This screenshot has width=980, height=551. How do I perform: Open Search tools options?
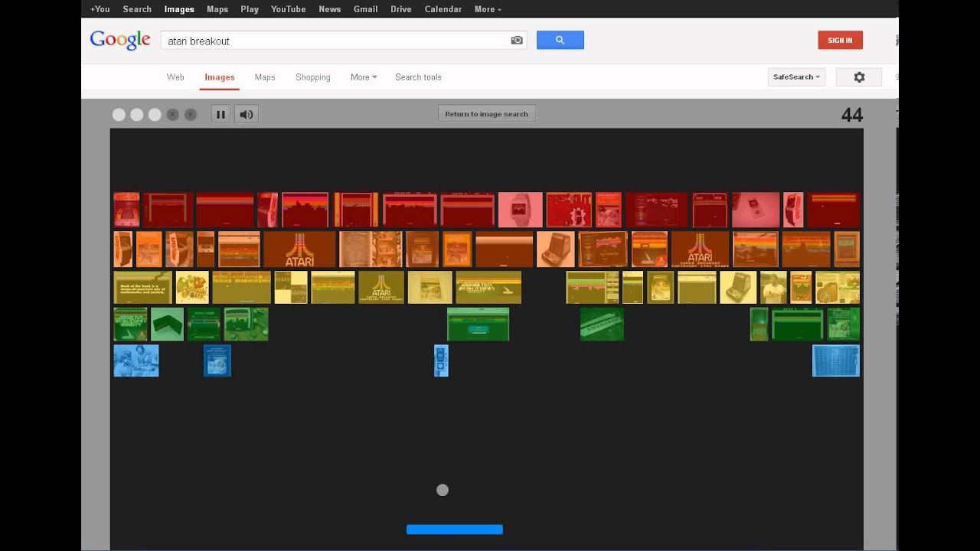pos(418,77)
